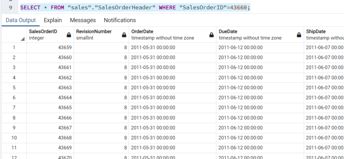
Task: Select the RevisionNumber column header
Action: pyautogui.click(x=101, y=34)
